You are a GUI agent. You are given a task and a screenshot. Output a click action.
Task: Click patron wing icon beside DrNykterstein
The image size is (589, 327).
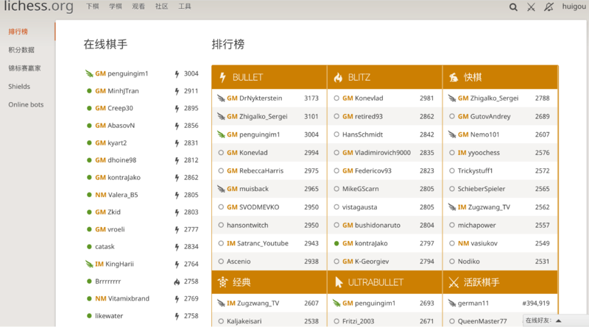click(221, 98)
